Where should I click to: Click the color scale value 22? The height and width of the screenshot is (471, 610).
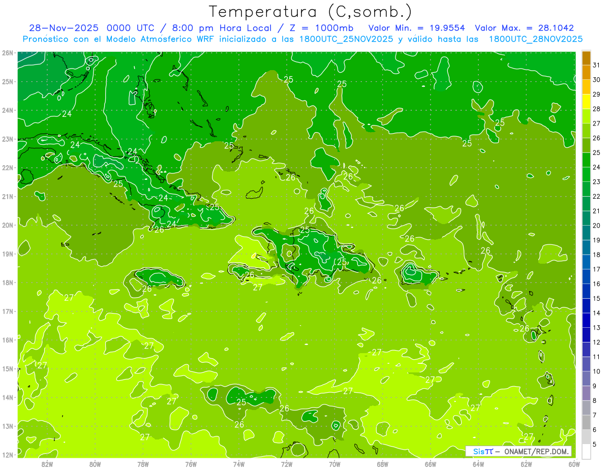pos(597,196)
